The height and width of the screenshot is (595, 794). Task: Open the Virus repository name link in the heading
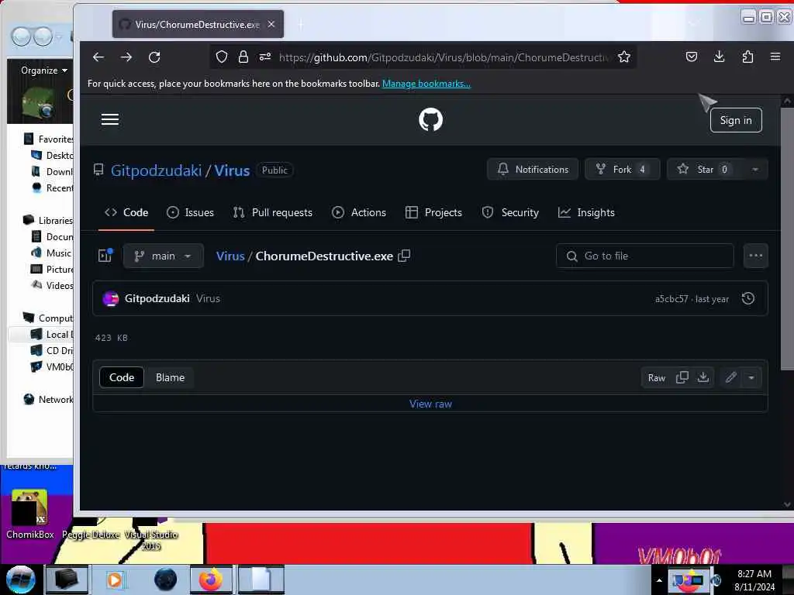pos(232,170)
